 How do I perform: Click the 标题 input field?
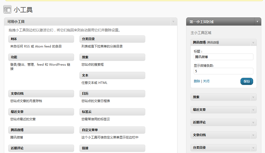(x=223, y=57)
